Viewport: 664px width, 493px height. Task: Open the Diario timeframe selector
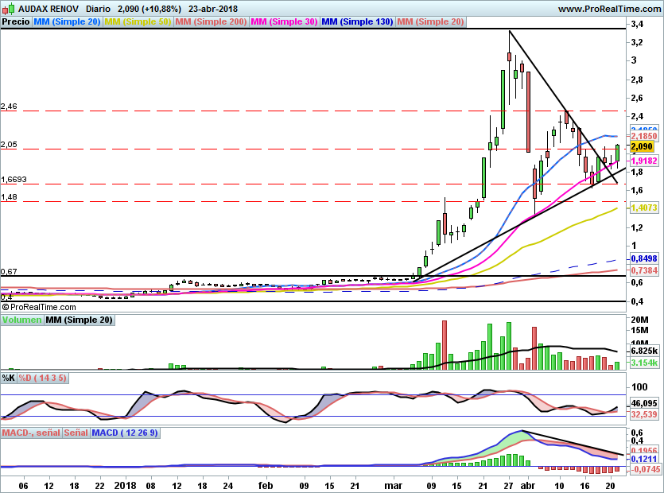(x=99, y=8)
